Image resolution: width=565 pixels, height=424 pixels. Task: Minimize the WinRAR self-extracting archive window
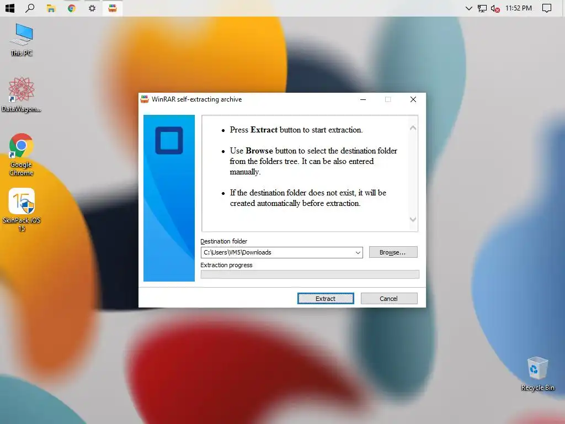363,99
